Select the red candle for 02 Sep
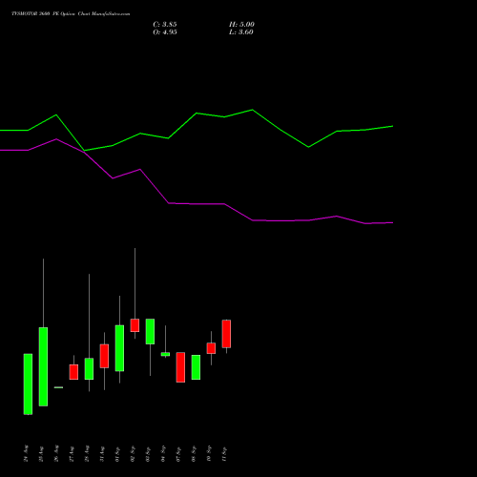Viewport: 477px width, 477px height. click(135, 325)
